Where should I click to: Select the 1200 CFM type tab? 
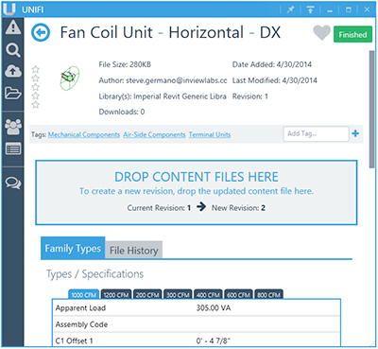click(x=116, y=295)
